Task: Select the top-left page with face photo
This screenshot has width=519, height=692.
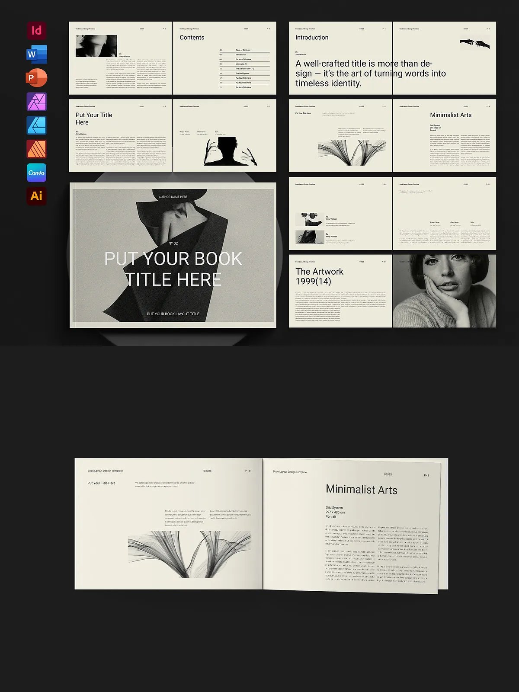Action: click(x=121, y=58)
